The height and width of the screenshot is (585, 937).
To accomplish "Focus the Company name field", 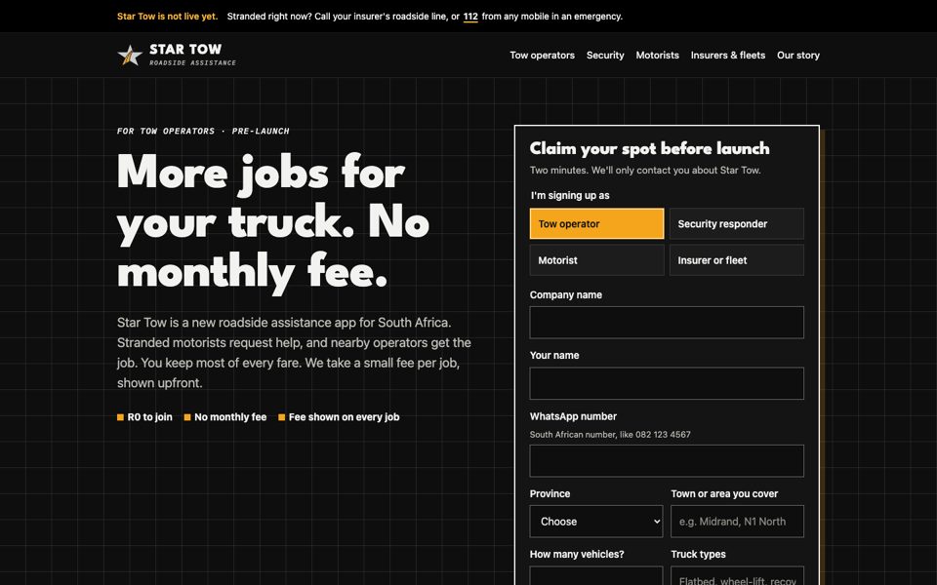I will click(667, 323).
